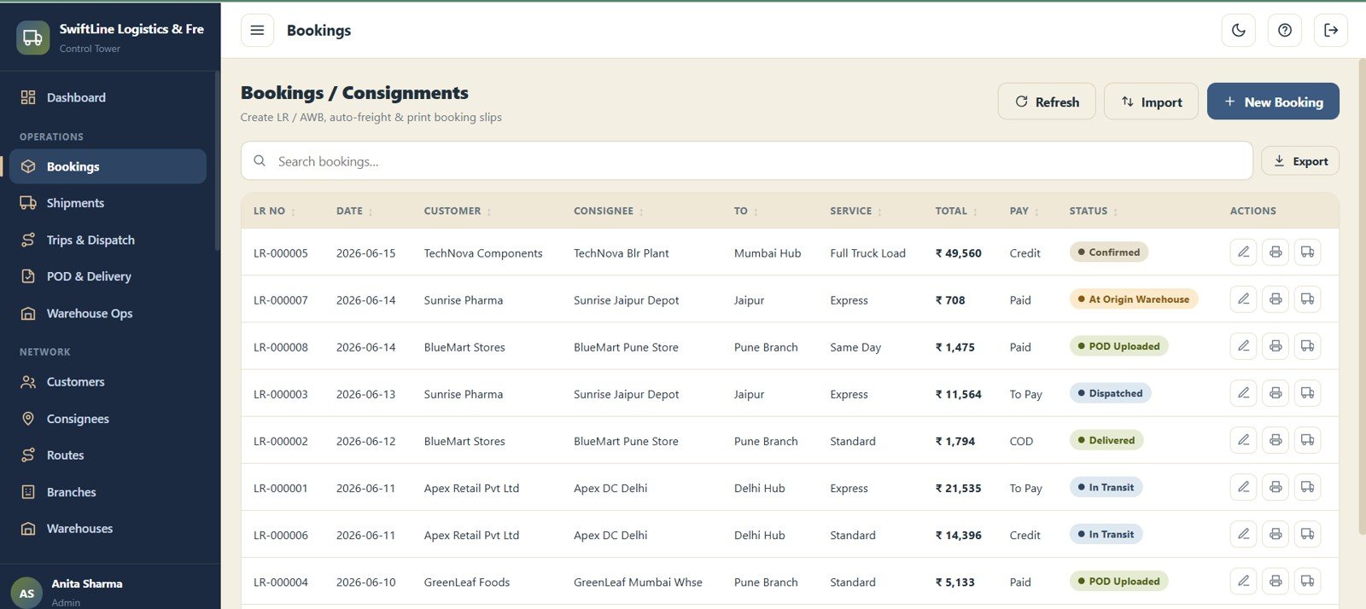
Task: Edit booking LR-000004
Action: tap(1243, 581)
